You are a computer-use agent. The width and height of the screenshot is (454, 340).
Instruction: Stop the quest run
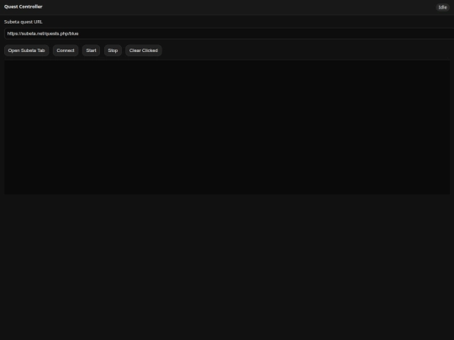(x=113, y=50)
